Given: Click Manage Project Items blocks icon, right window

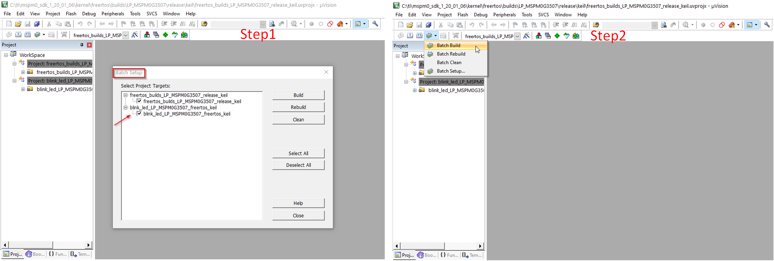Looking at the screenshot, I should click(x=538, y=36).
